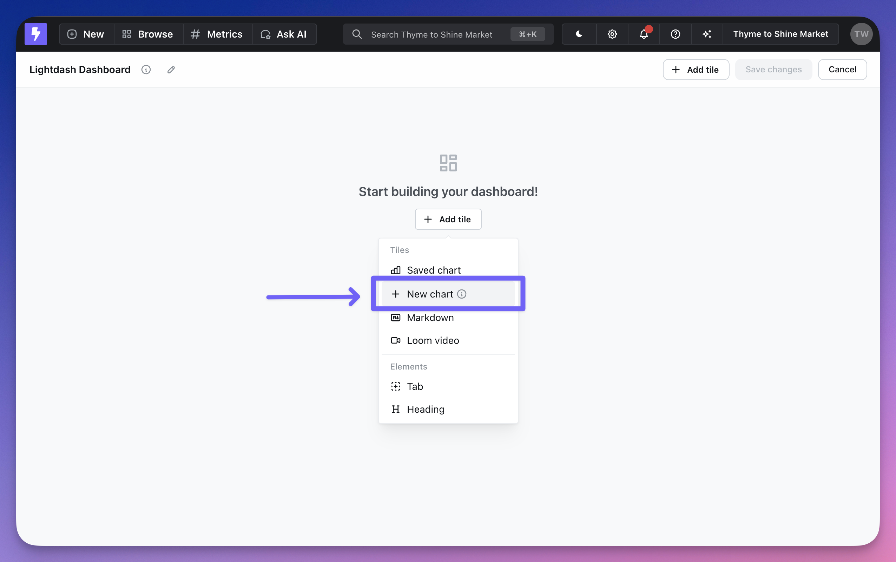Screen dimensions: 896x562
Task: Toggle dark mode with the moon icon
Action: click(579, 34)
